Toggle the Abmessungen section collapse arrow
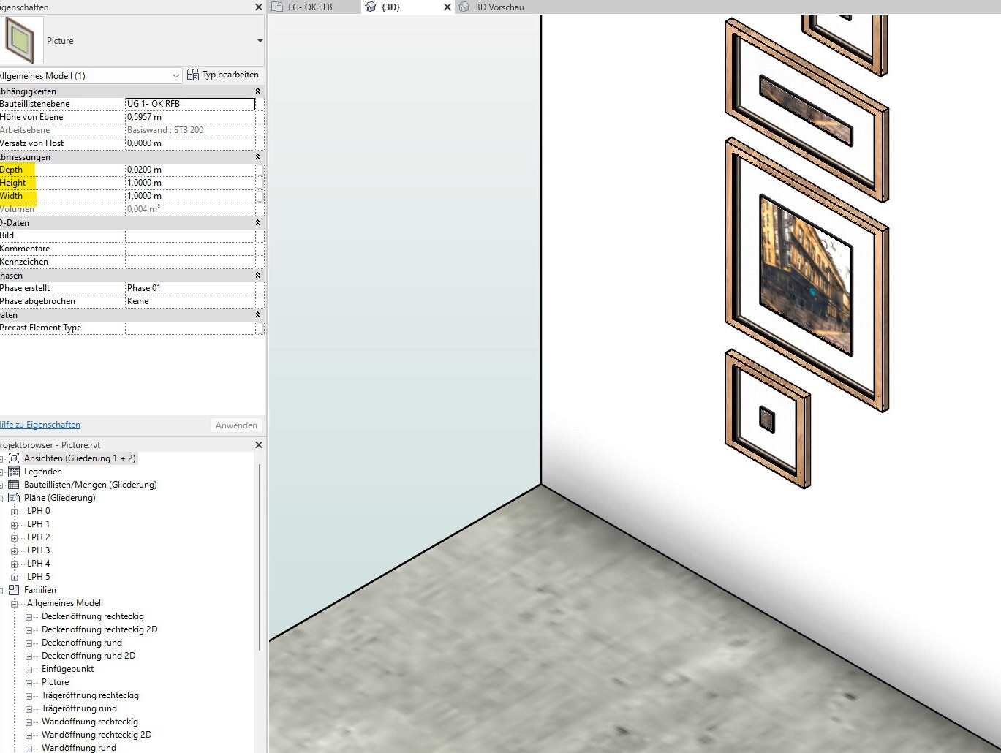The width and height of the screenshot is (1001, 753). [257, 156]
